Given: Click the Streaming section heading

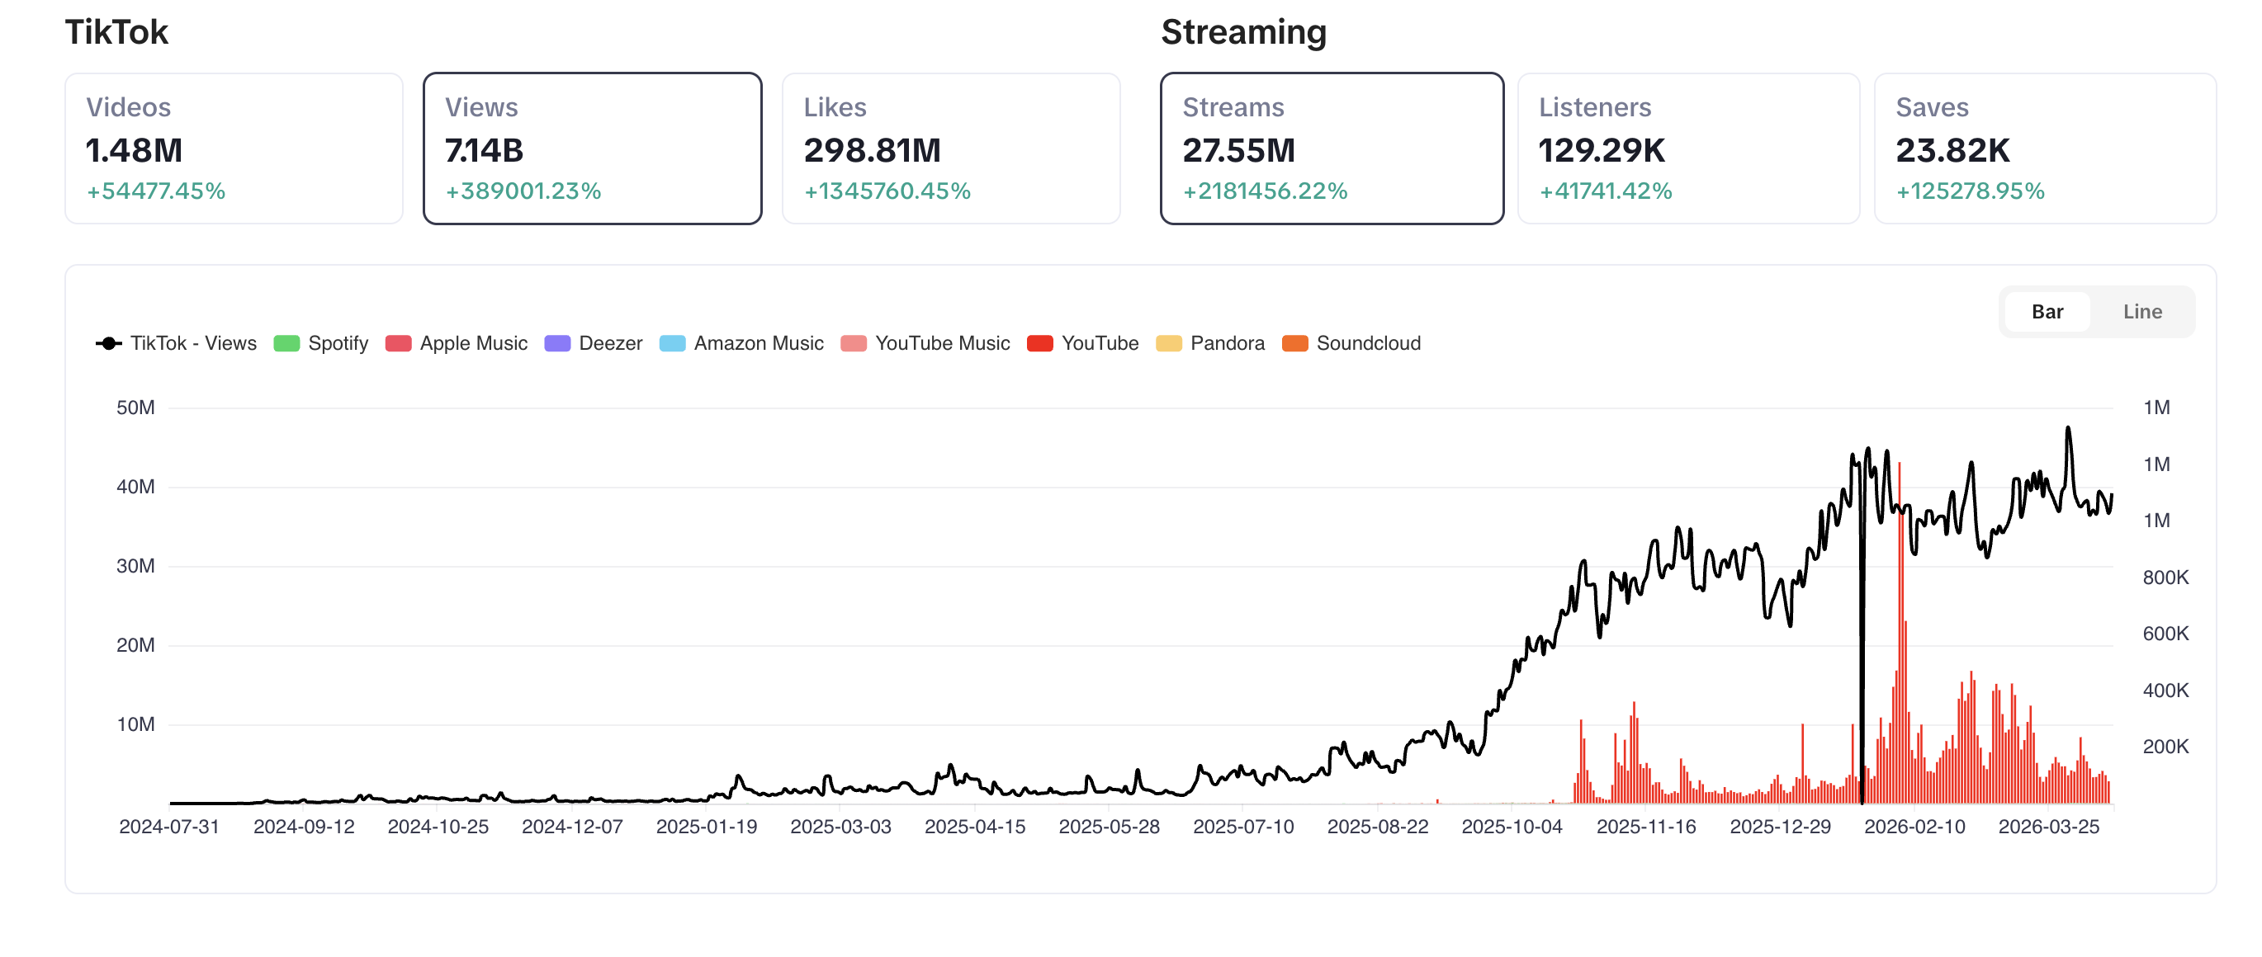Looking at the screenshot, I should point(1243,32).
